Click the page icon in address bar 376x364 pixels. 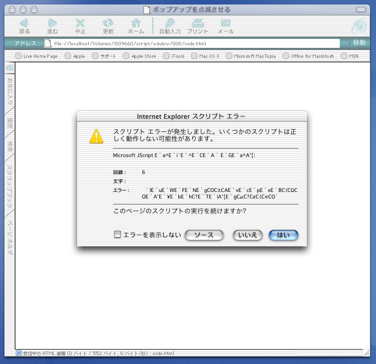tap(48, 43)
